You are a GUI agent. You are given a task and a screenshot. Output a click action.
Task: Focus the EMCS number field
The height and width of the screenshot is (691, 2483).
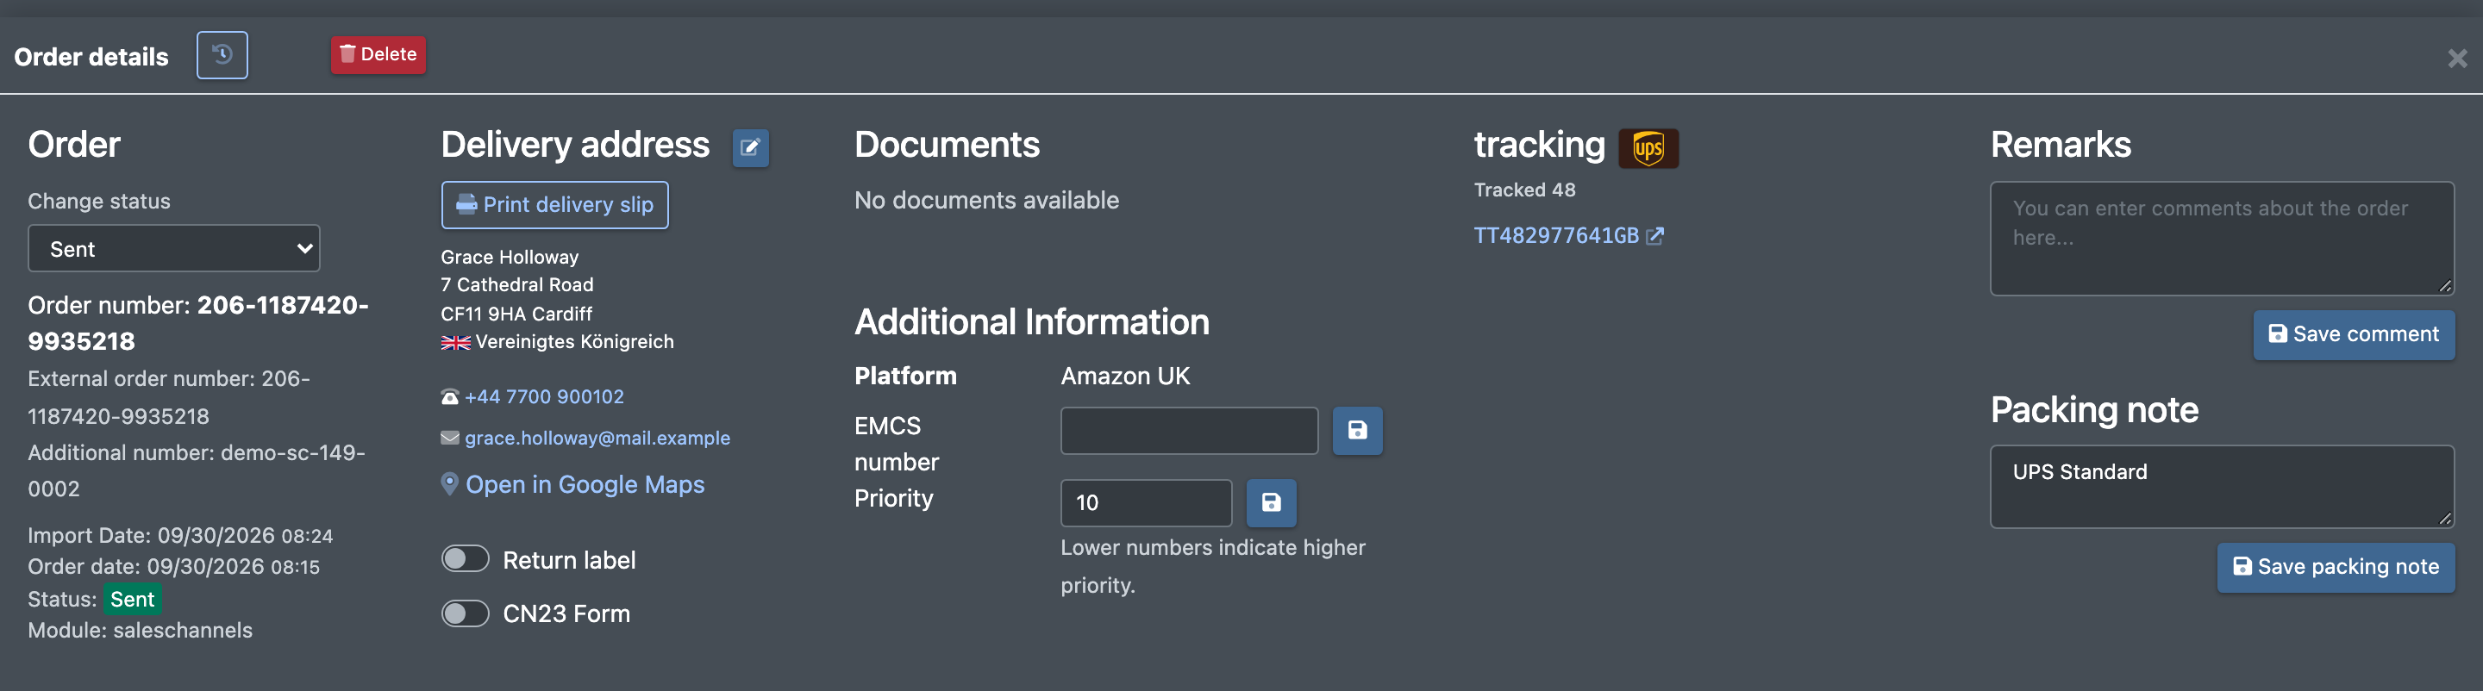(1189, 430)
